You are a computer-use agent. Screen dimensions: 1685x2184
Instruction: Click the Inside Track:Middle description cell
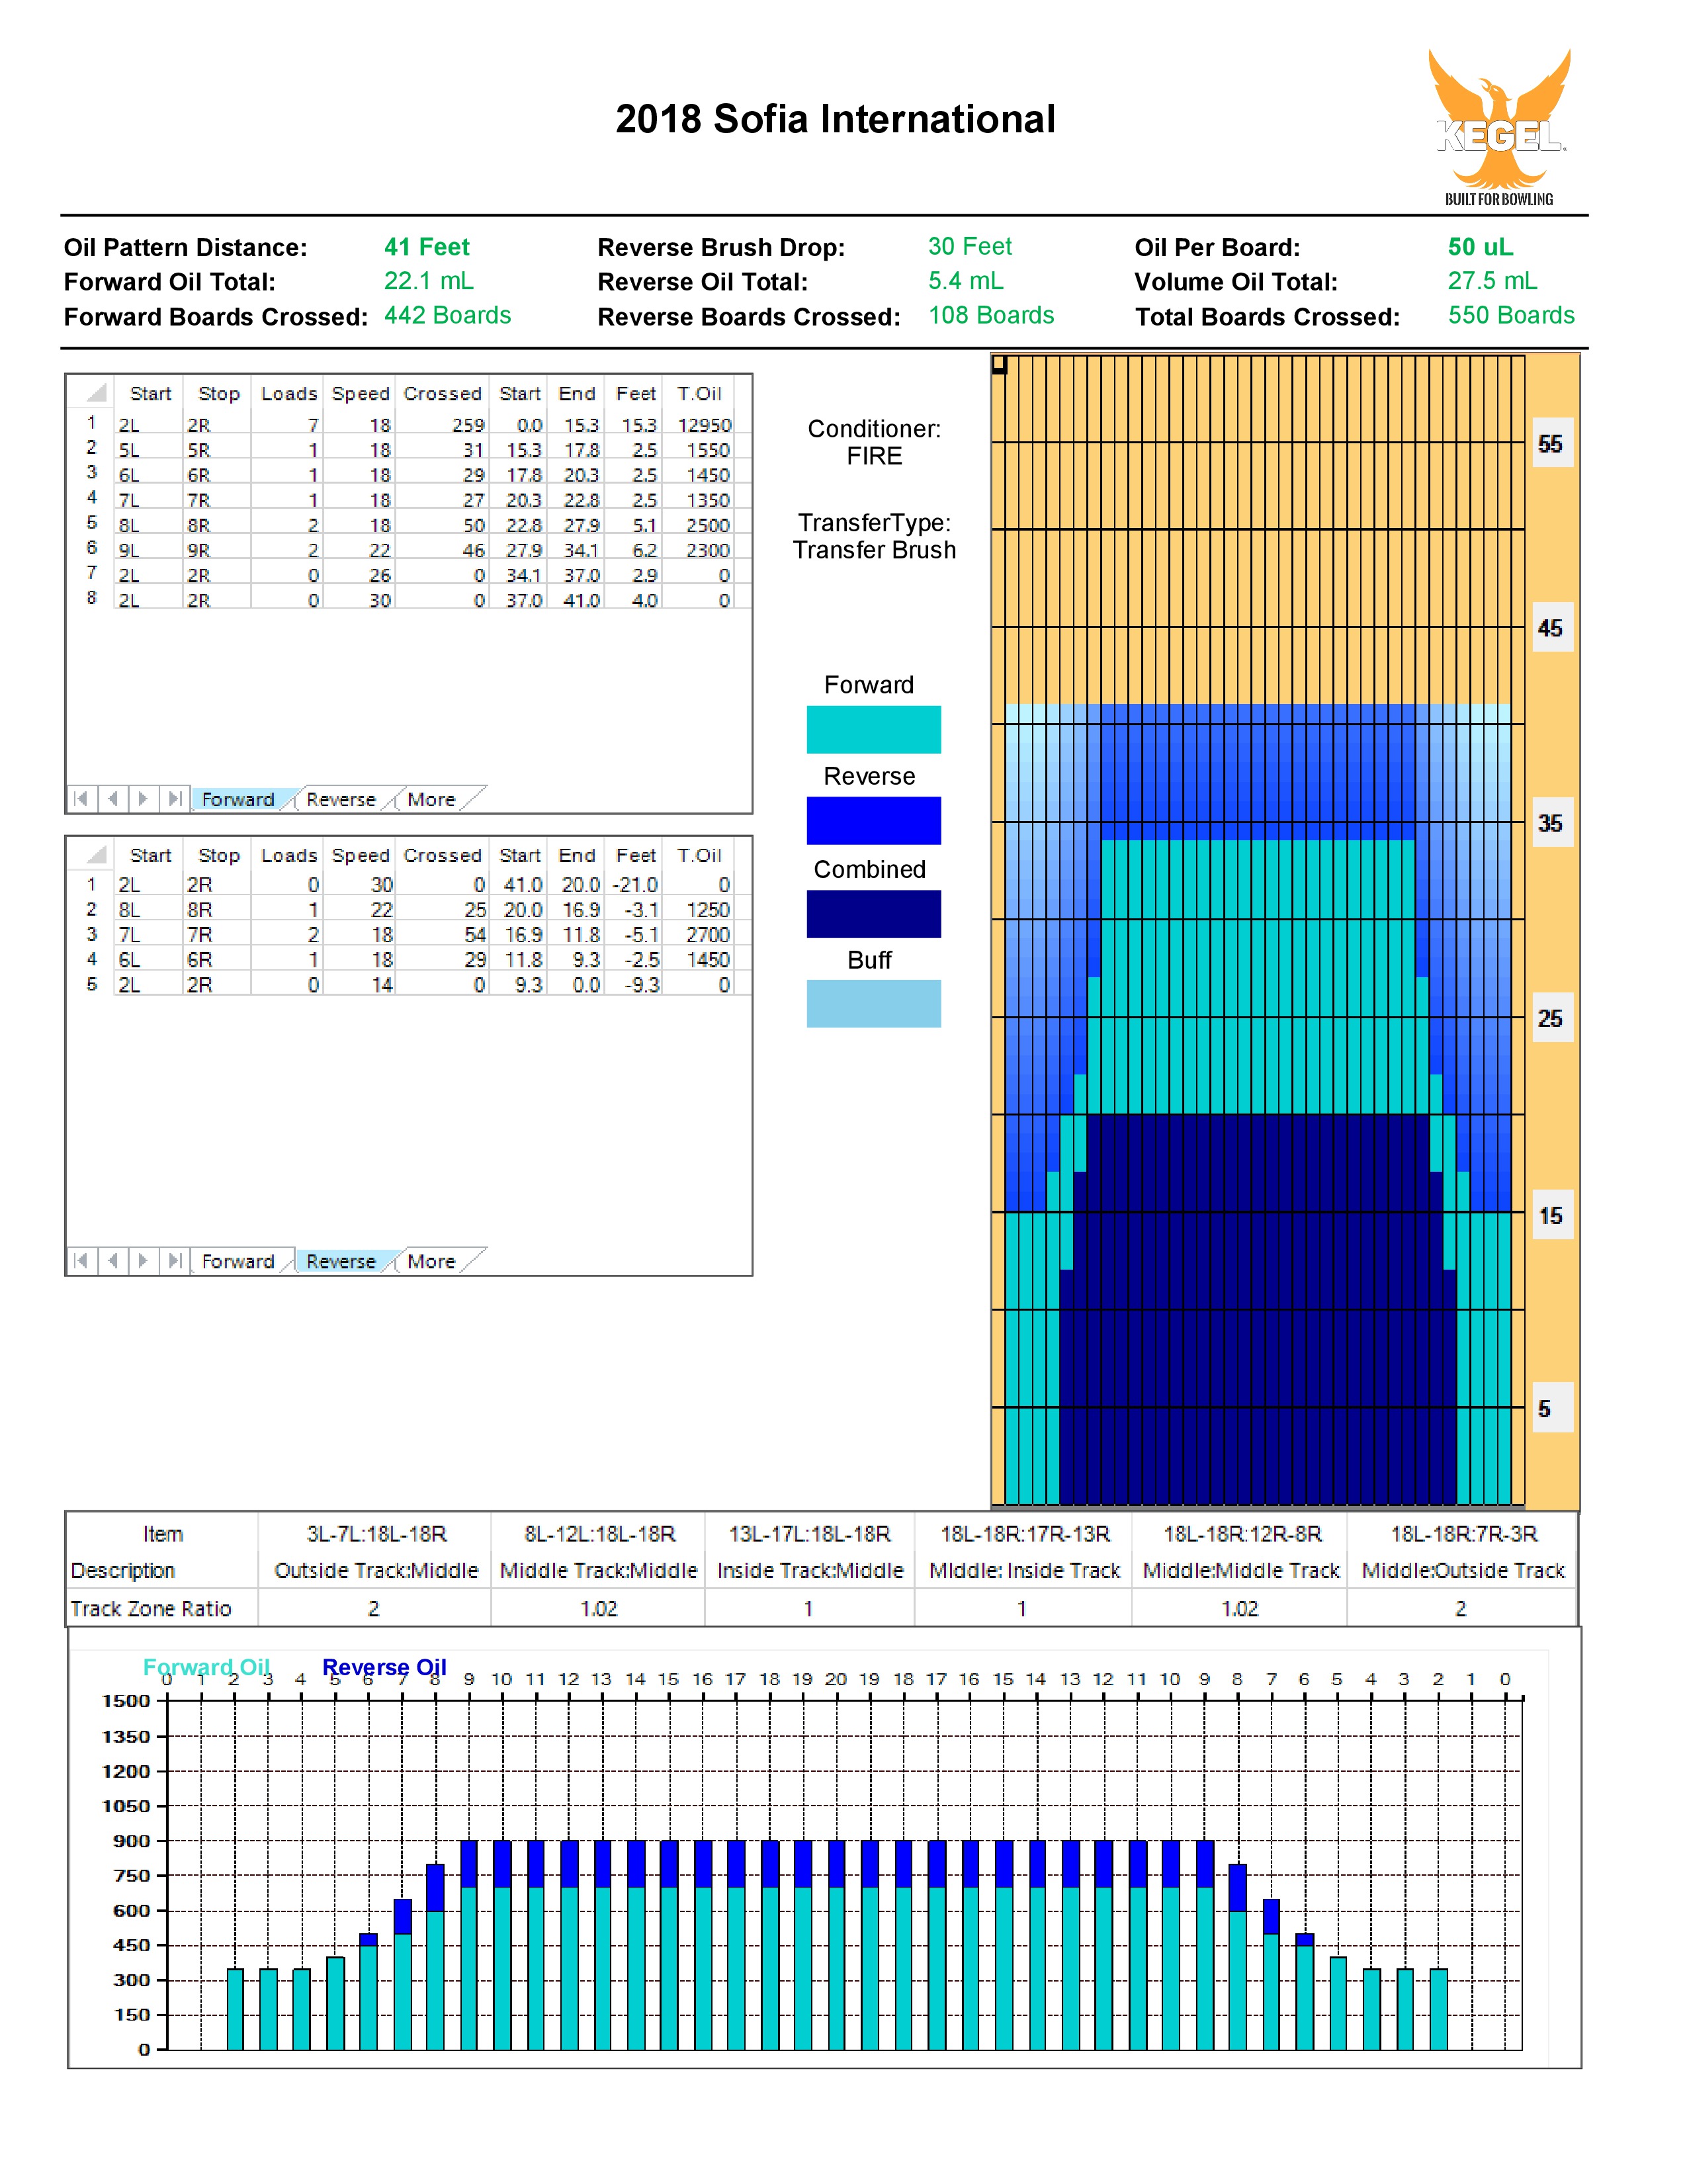tap(810, 1570)
